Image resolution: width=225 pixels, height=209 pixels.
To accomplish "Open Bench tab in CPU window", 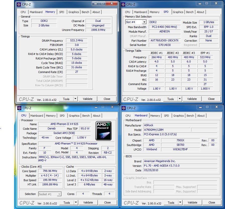I will click(x=86, y=116).
